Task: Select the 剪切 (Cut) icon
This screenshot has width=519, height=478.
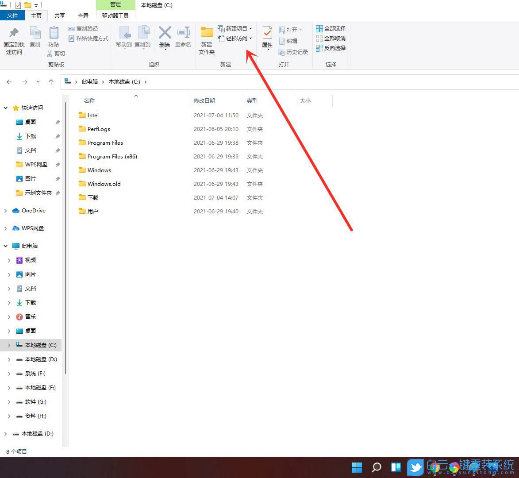Action: click(x=56, y=53)
